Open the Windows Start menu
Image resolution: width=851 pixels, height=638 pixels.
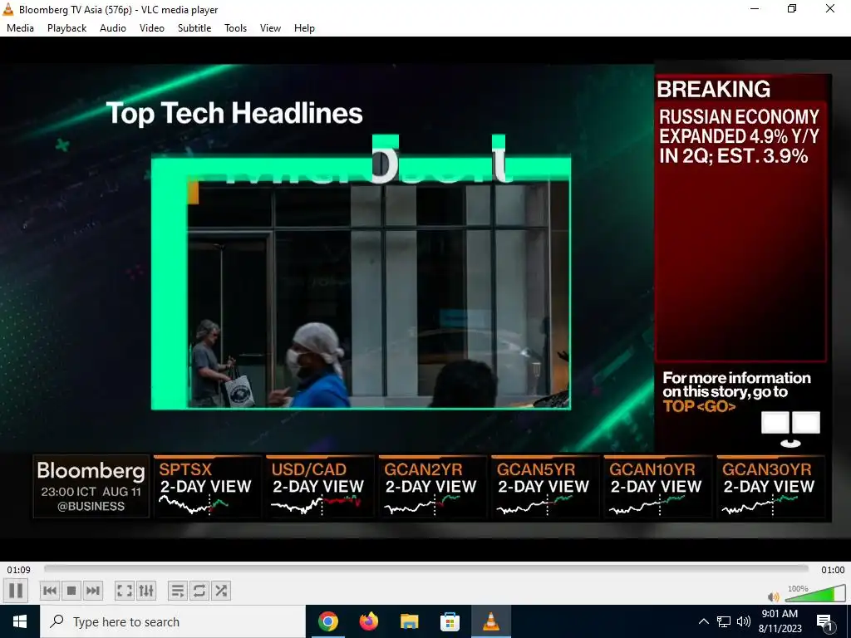(x=20, y=621)
